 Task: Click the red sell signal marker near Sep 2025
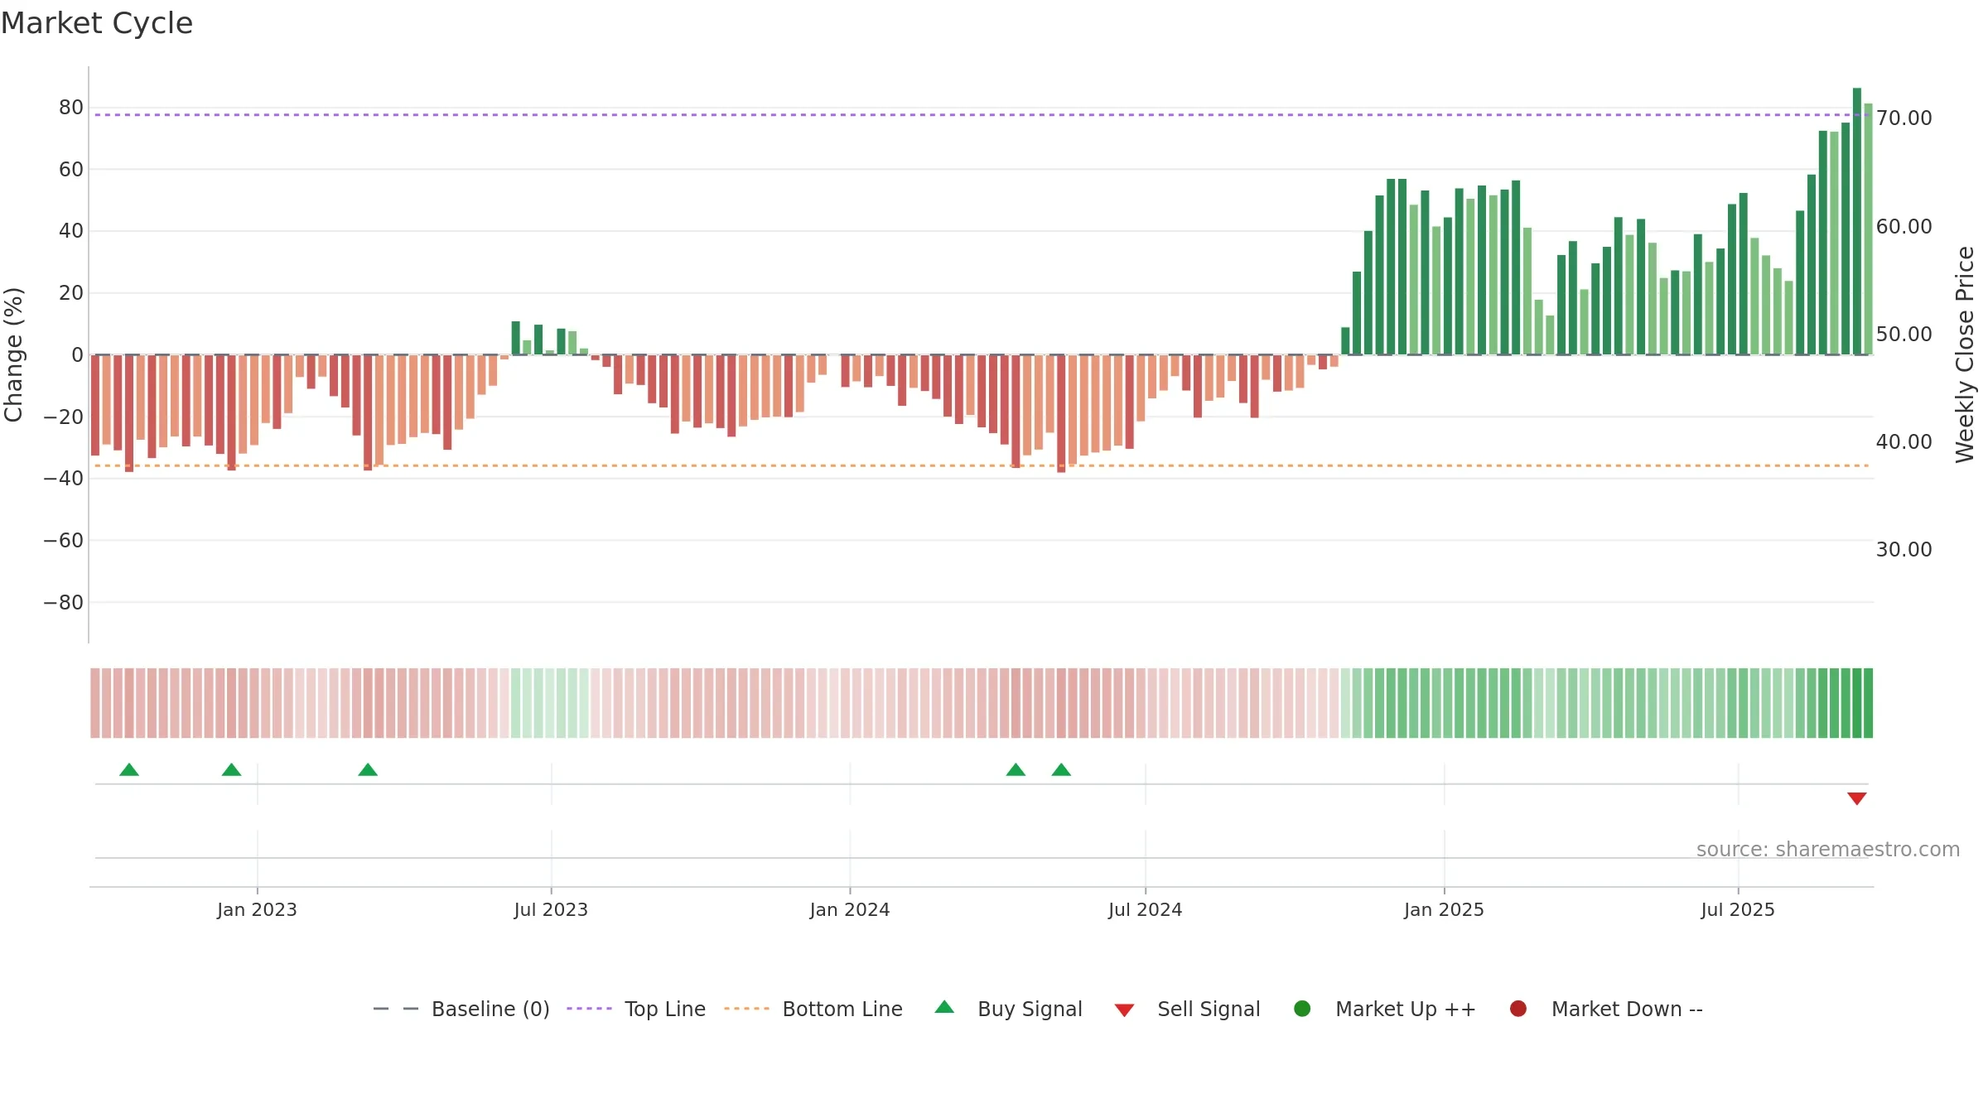pos(1857,798)
